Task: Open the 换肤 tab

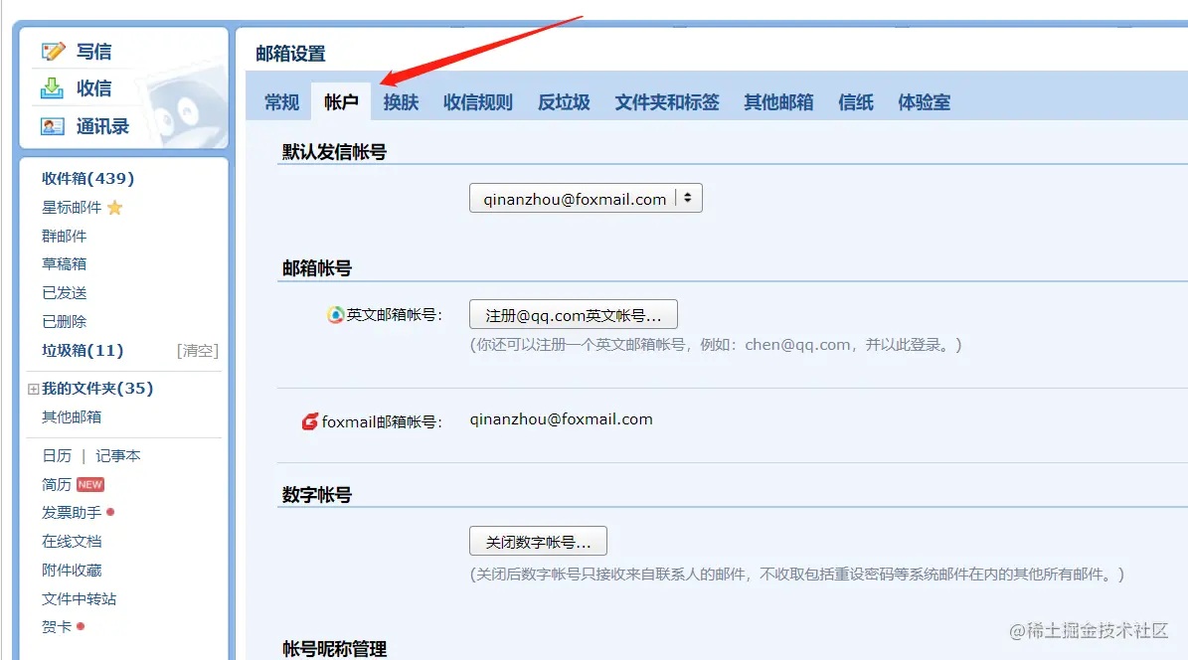Action: pyautogui.click(x=401, y=102)
